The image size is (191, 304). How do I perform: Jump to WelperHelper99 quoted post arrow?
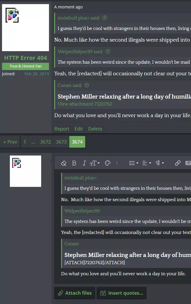108,51
